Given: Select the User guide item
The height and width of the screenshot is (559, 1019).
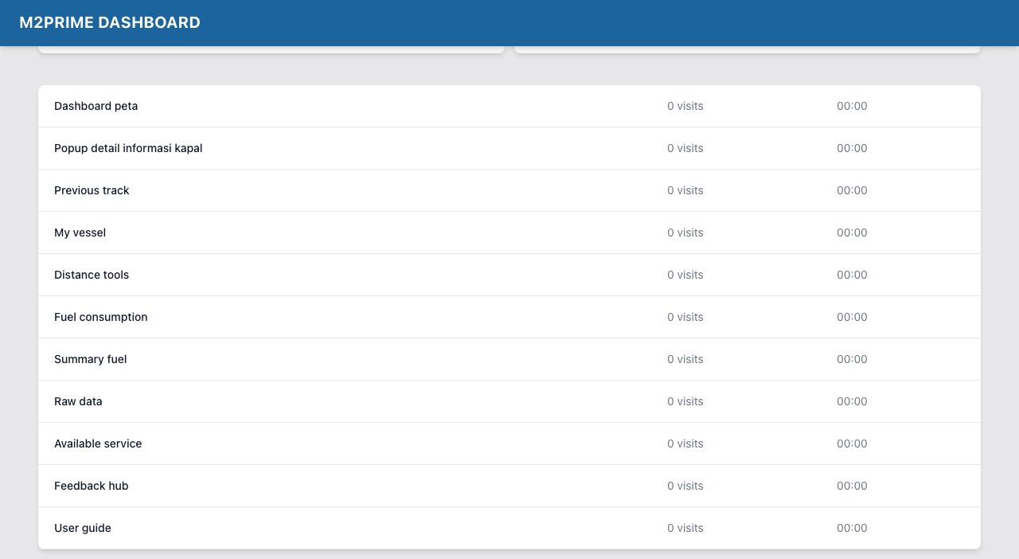Looking at the screenshot, I should 83,528.
